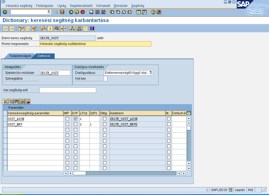Screen dimensions: 269x195
Task: Create new session icon
Action: click(138, 12)
